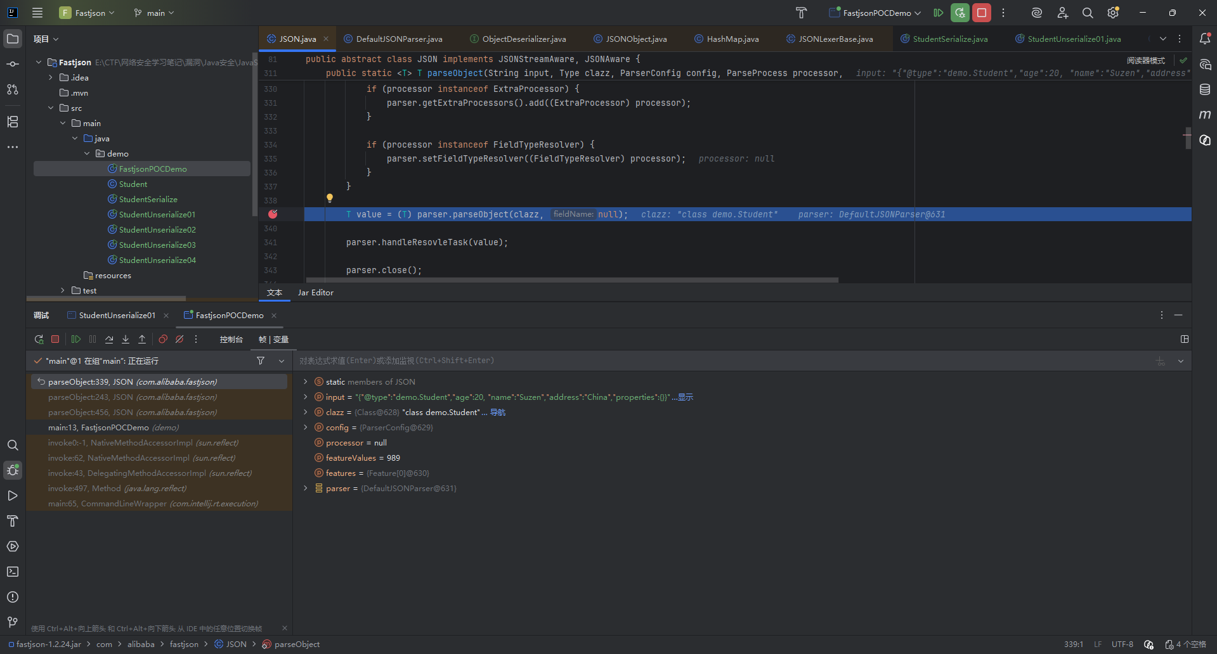
Task: Click the evaluate expression input field
Action: click(x=723, y=361)
